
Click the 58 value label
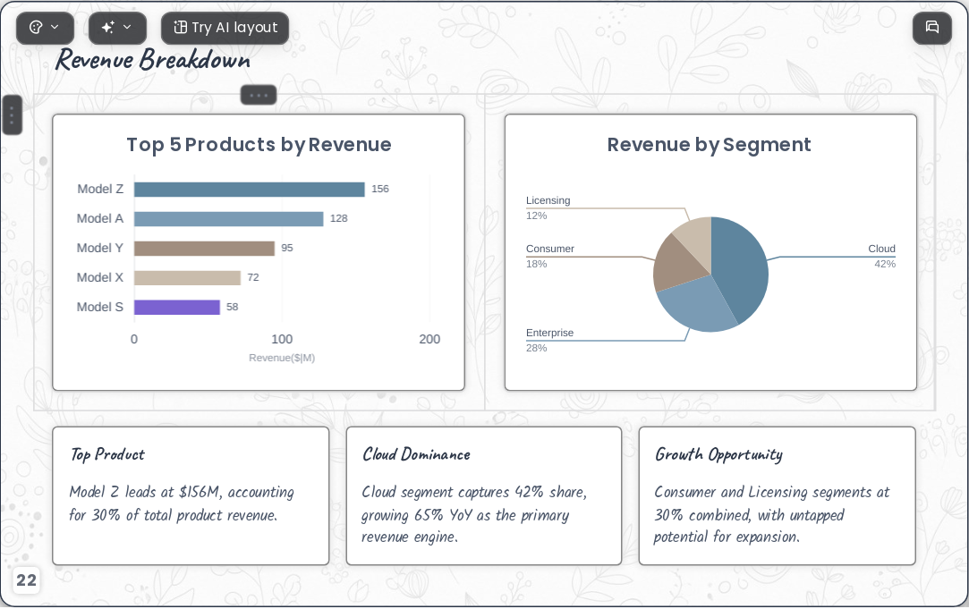coord(233,307)
